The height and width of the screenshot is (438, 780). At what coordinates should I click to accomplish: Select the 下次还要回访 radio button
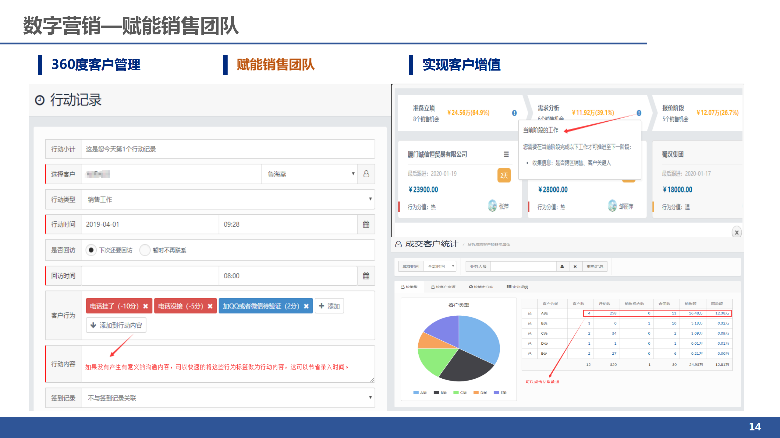click(91, 250)
